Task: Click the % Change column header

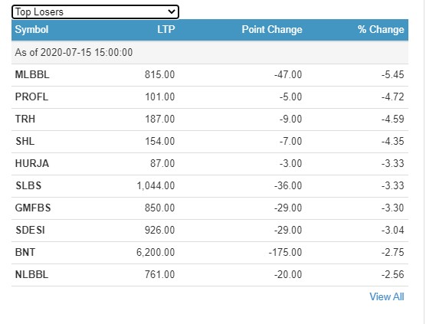Action: tap(381, 29)
